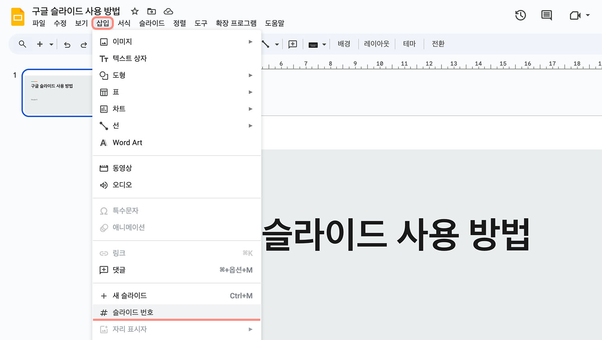
Task: Click the image icon beside 이미지
Action: (104, 42)
